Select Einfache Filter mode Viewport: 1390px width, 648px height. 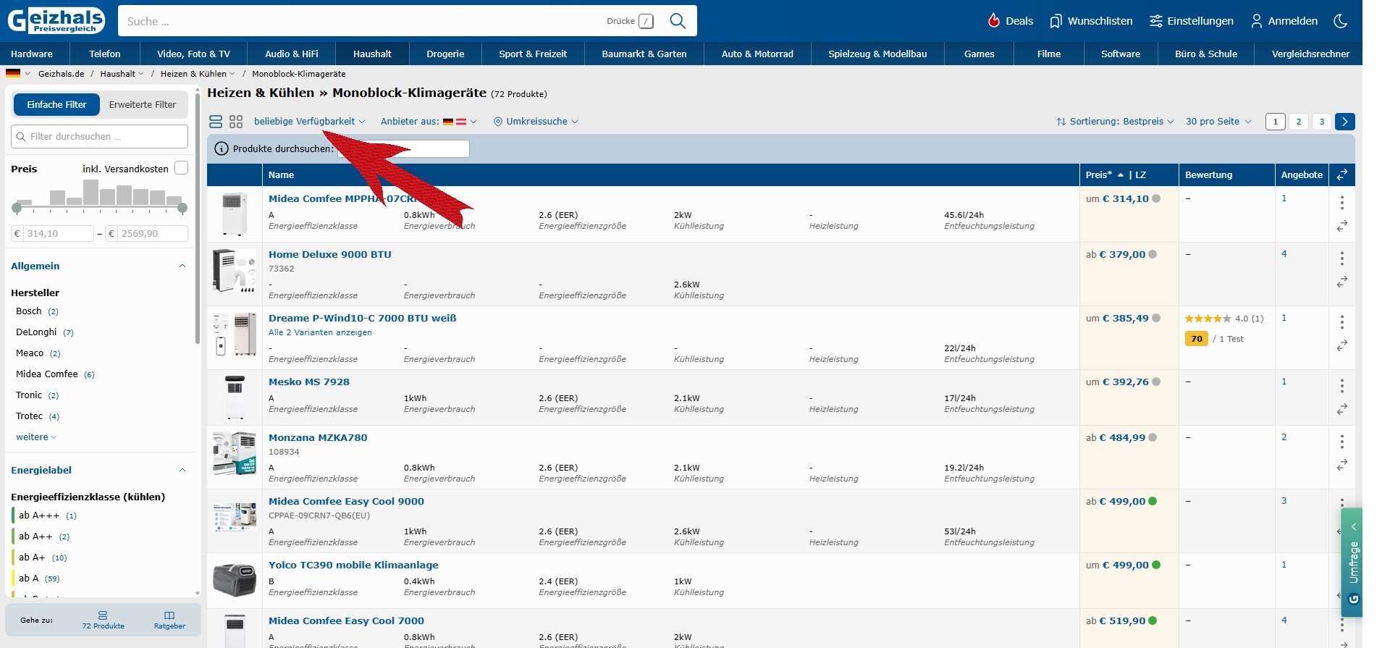[x=56, y=105]
